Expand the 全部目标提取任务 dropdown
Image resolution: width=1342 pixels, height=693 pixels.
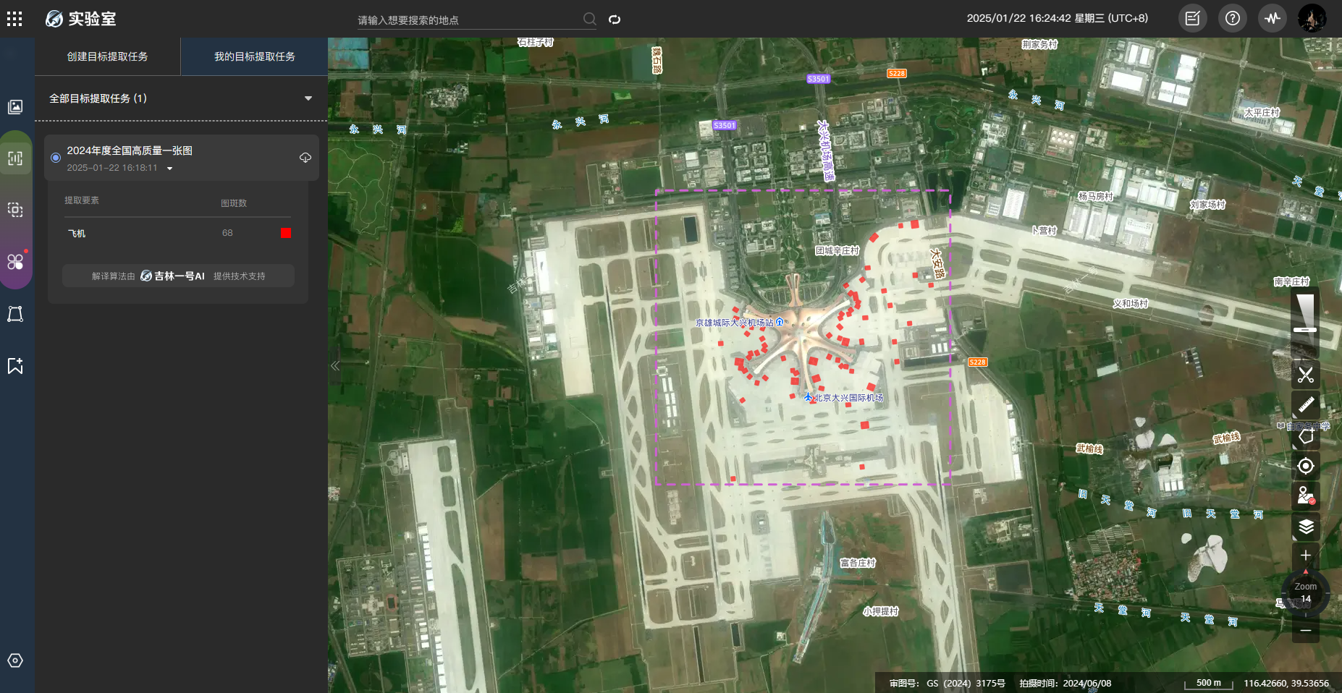(308, 98)
